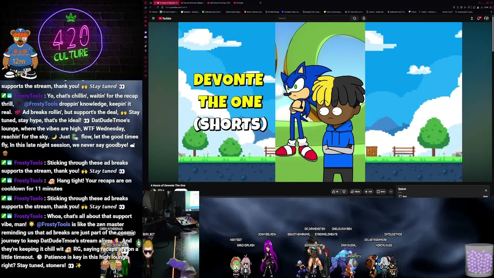Viewport: 494px width, 278px height.
Task: Switch to the '4 Hours of Devonte The One' tab
Action: click(x=167, y=3)
